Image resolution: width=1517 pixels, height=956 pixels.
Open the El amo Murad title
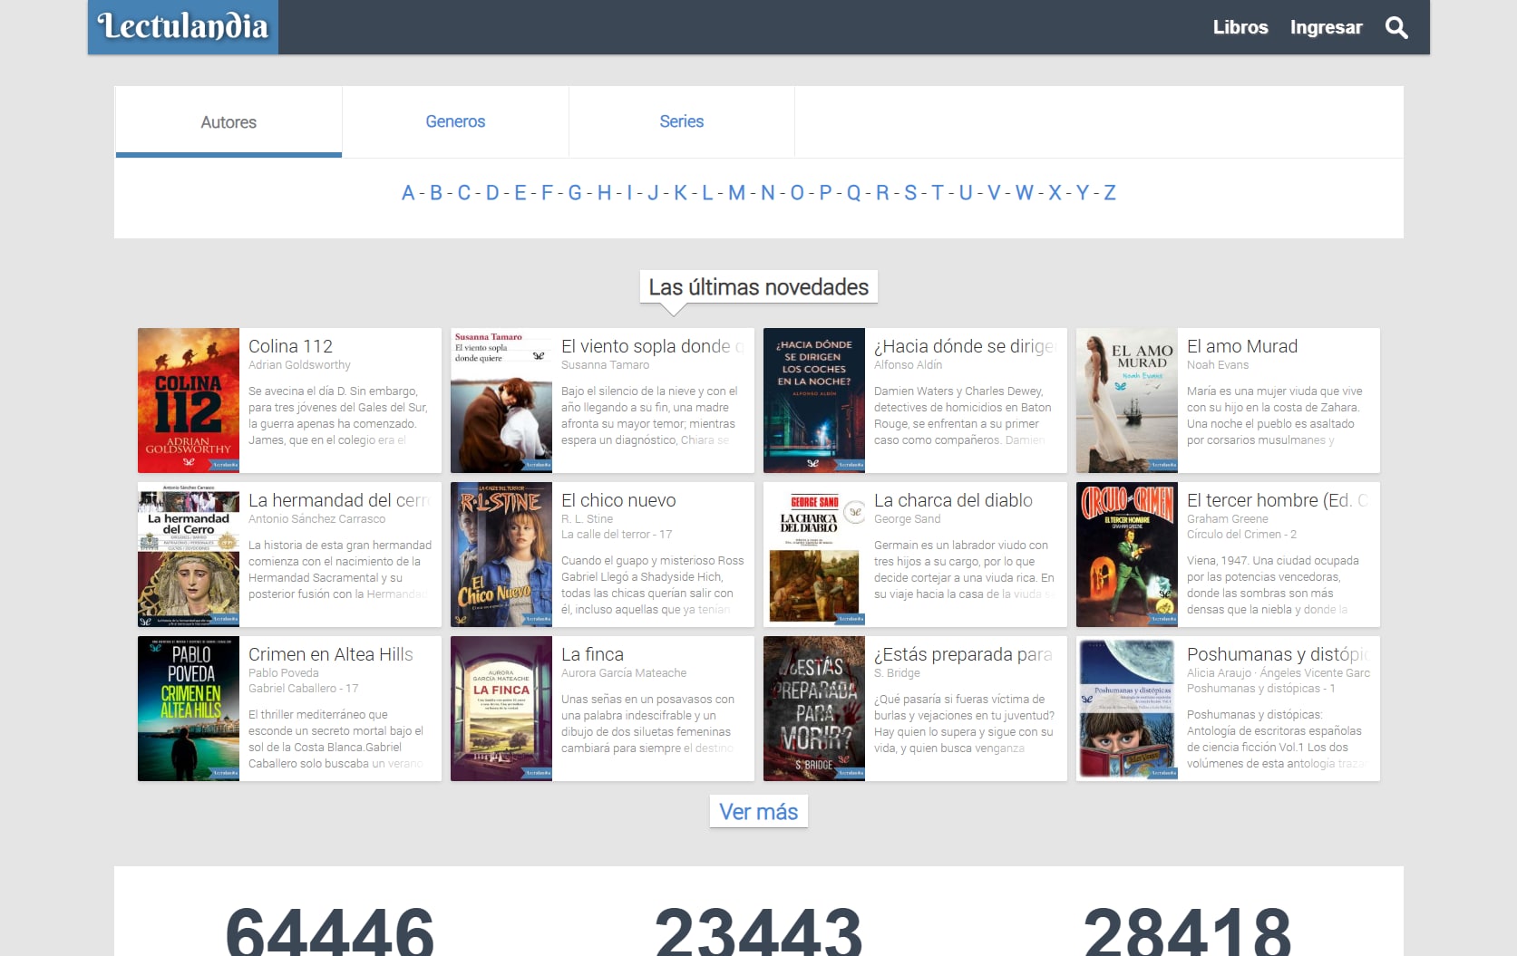1242,346
